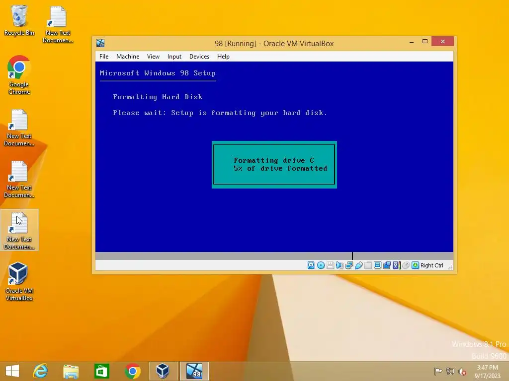Click the 'Formatting drive C' progress box
The image size is (509, 381).
click(274, 165)
